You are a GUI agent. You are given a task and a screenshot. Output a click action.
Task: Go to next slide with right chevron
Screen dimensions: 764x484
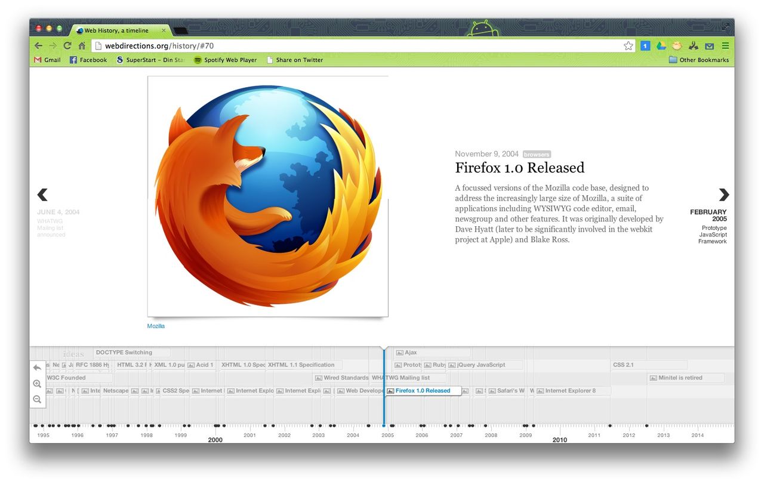click(x=723, y=195)
